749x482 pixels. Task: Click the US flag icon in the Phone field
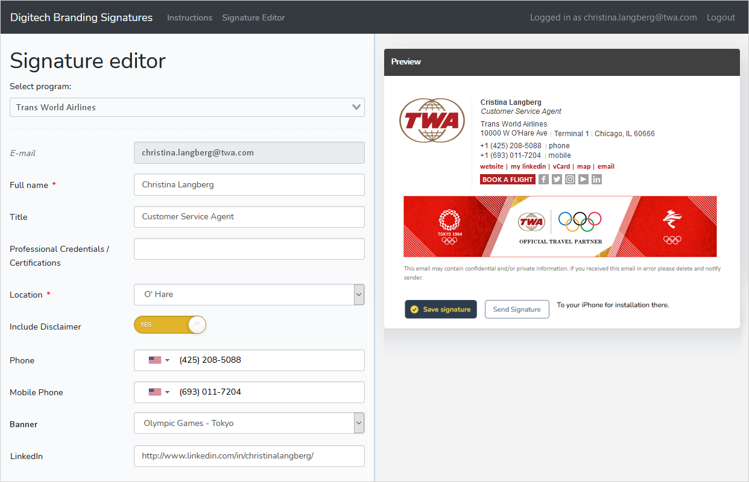pyautogui.click(x=156, y=360)
